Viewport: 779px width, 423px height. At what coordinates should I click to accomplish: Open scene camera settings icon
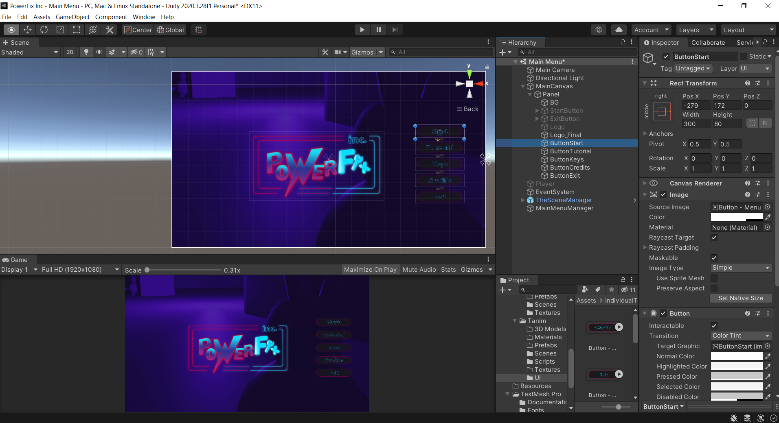338,52
